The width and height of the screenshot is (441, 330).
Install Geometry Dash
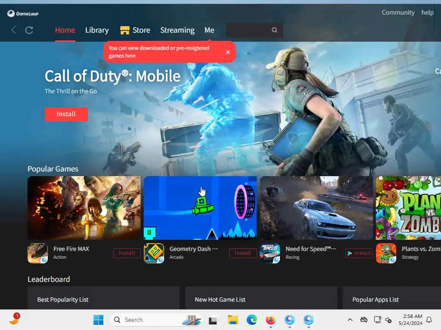(243, 253)
